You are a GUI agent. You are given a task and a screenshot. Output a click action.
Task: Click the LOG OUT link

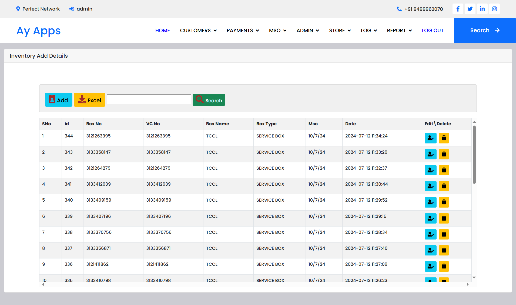point(433,31)
